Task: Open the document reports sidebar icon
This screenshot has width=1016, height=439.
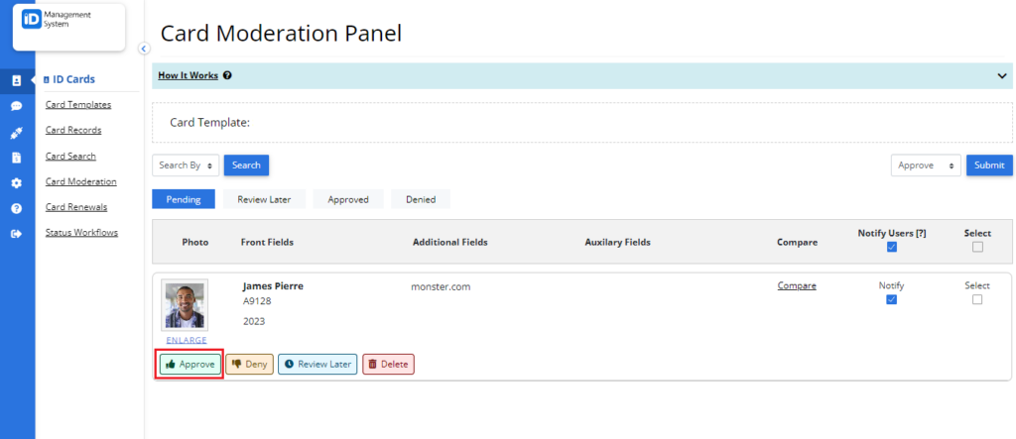Action: click(17, 158)
